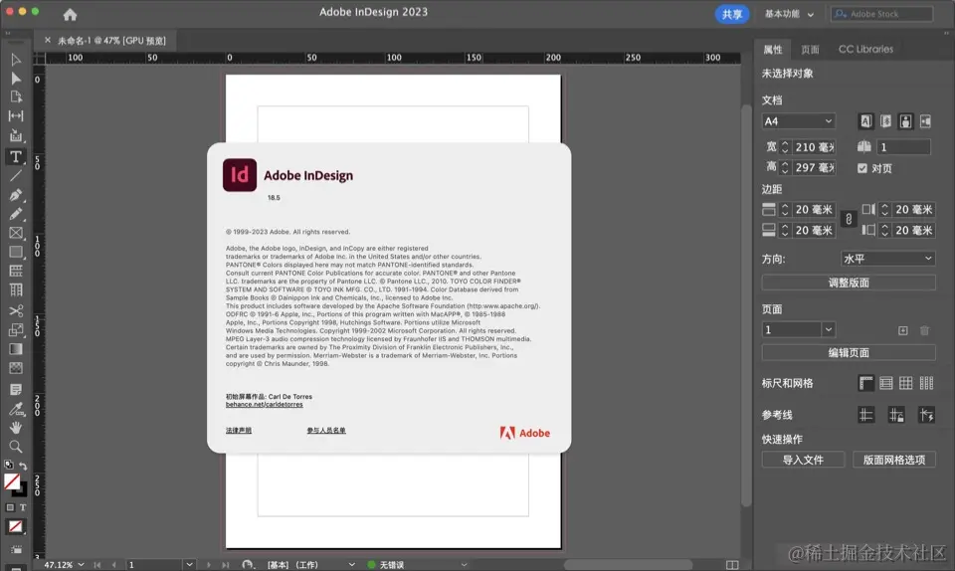Click the add page icon in 页面 section
Image resolution: width=955 pixels, height=571 pixels.
point(902,330)
